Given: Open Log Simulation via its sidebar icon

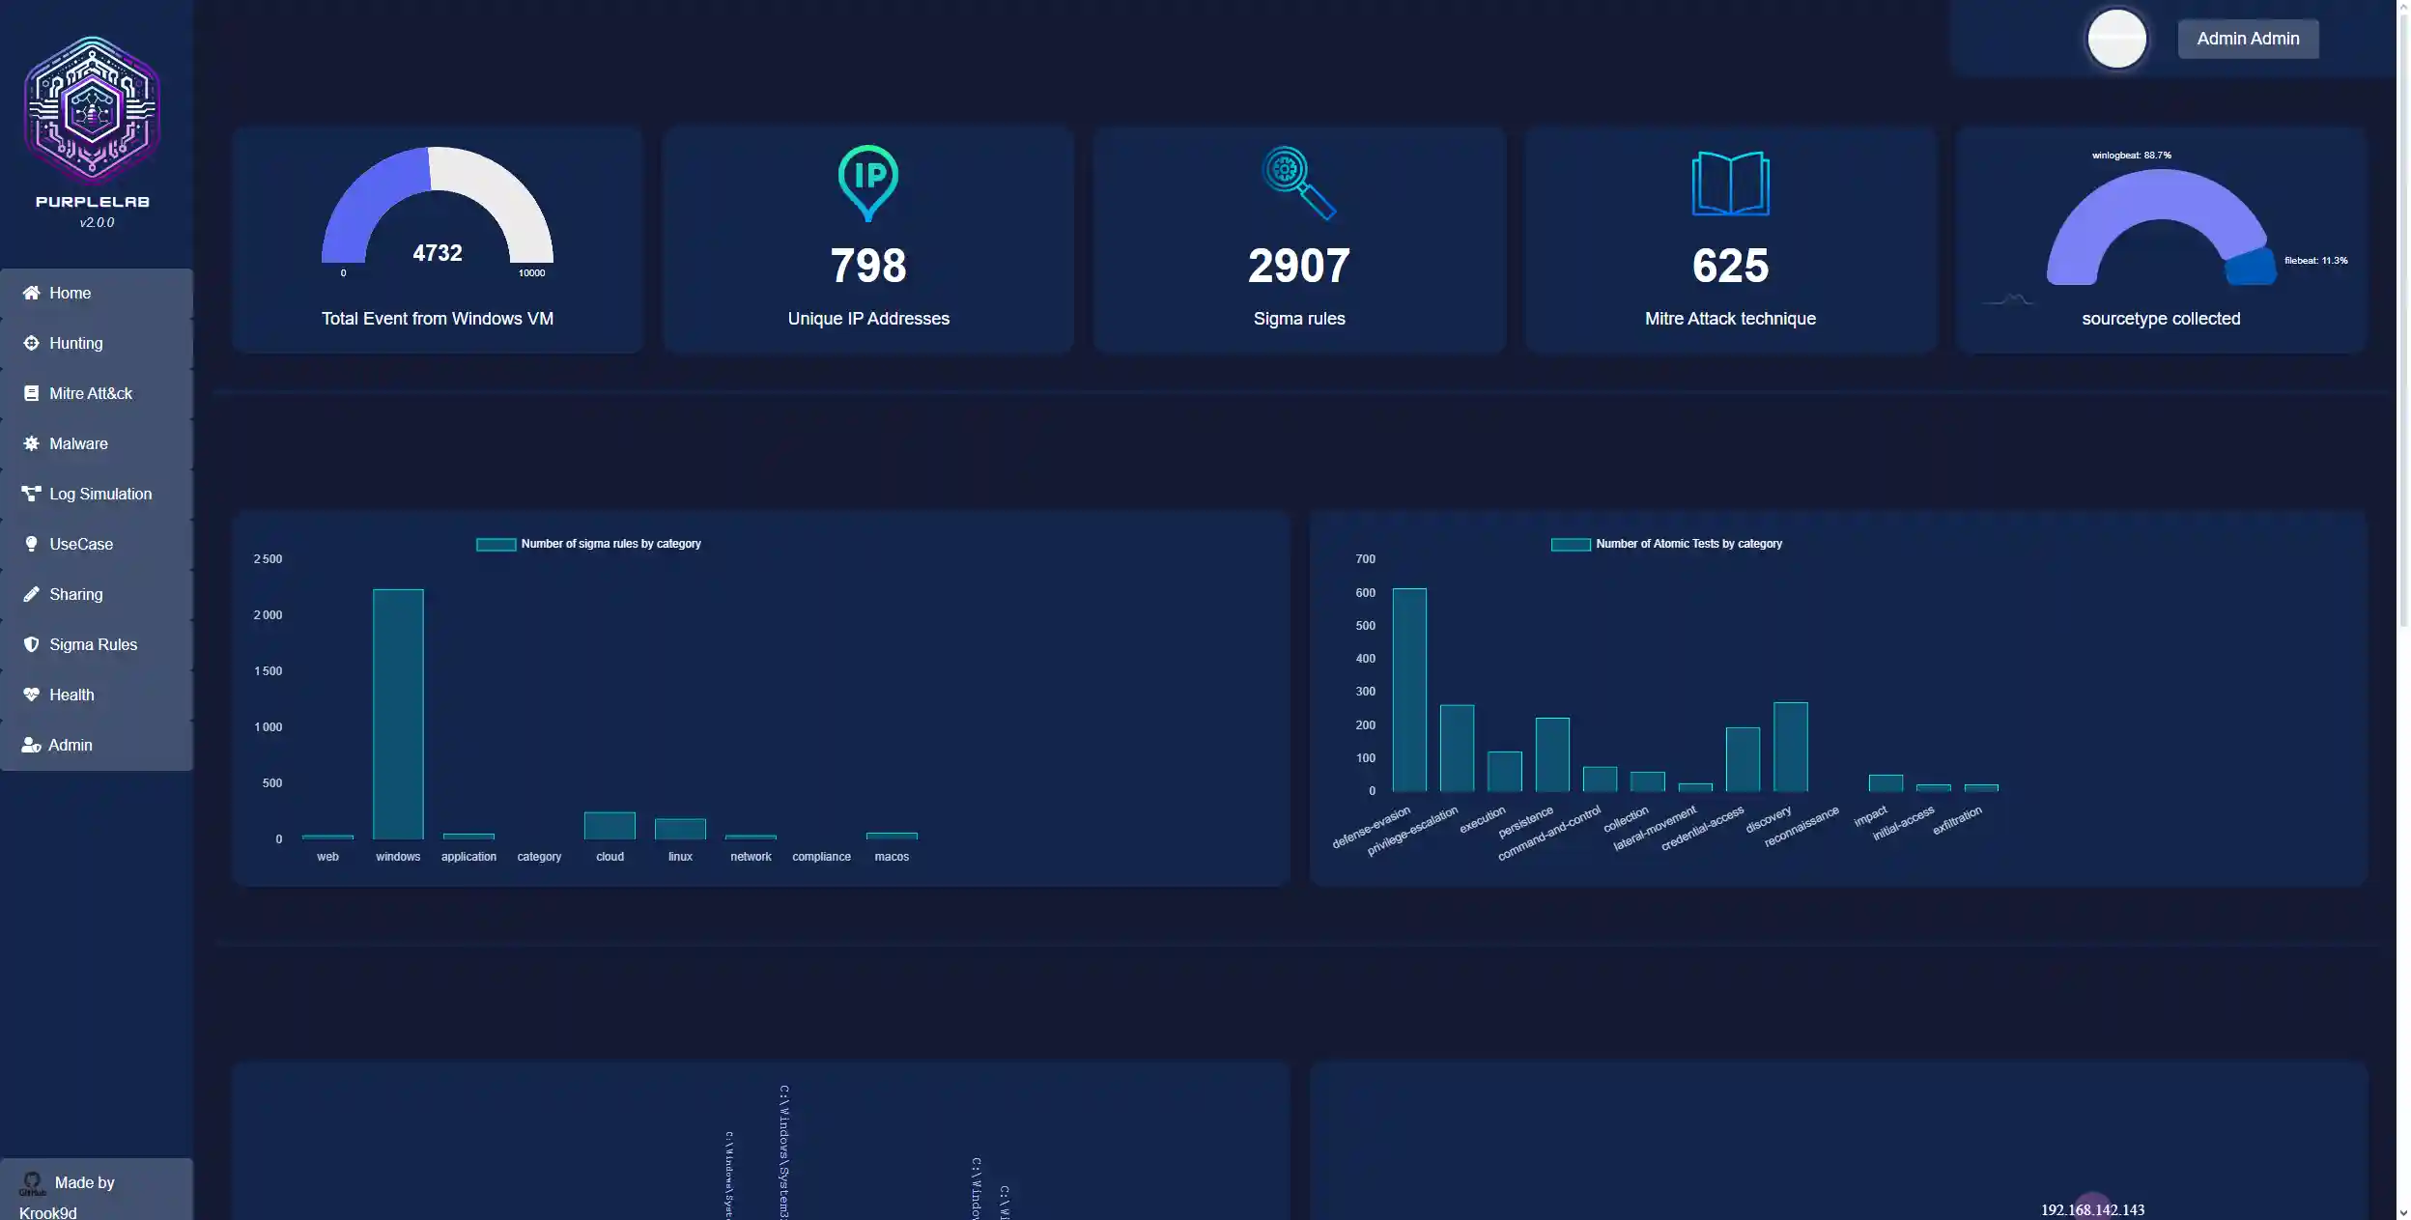Looking at the screenshot, I should (31, 494).
